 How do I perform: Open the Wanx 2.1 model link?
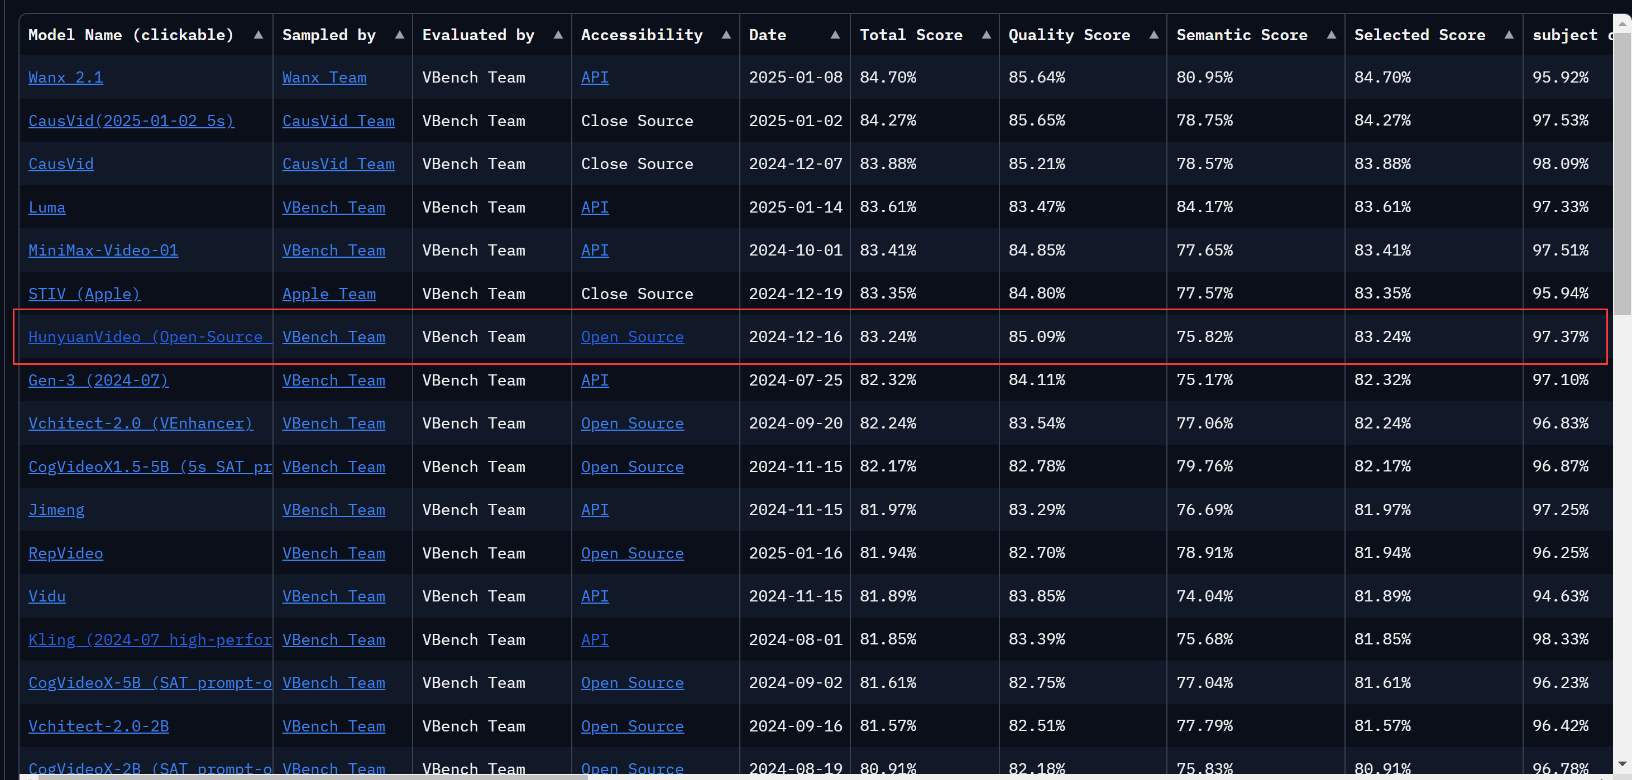pyautogui.click(x=65, y=77)
